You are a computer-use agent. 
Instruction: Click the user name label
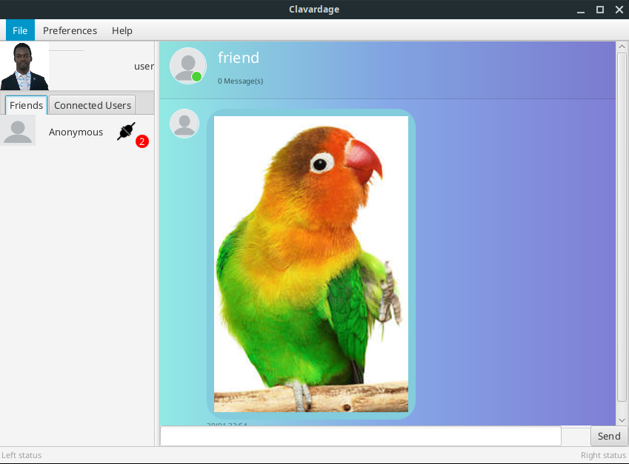click(144, 66)
